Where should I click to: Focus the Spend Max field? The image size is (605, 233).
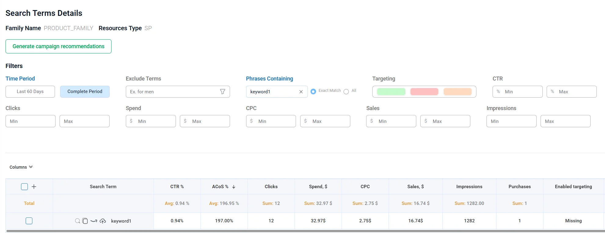point(205,121)
